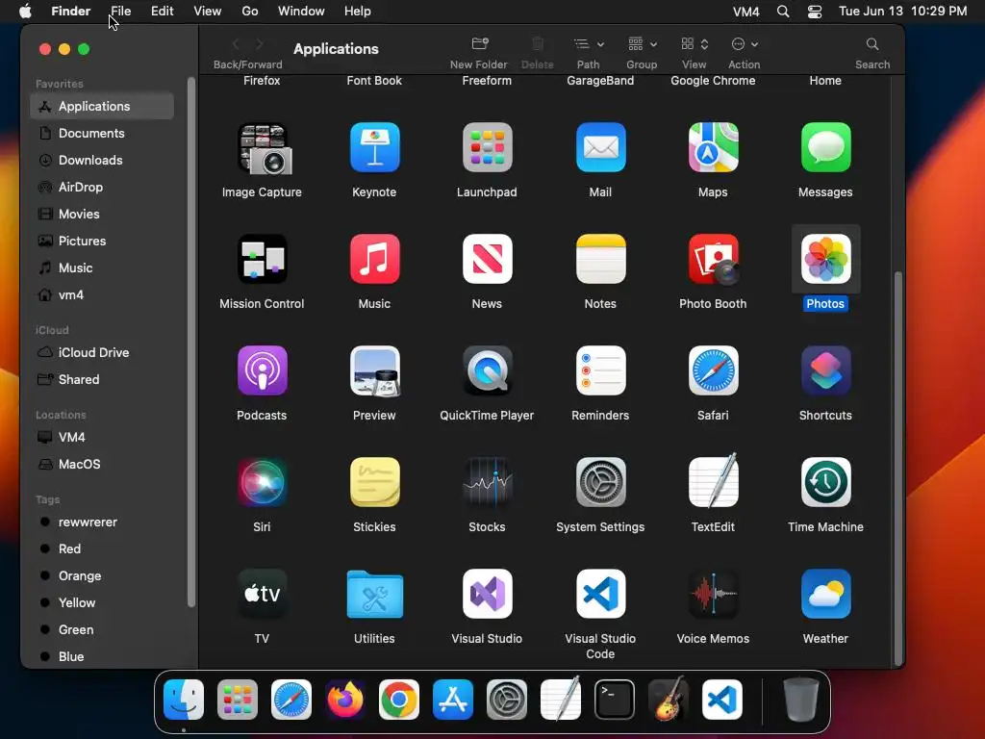Image resolution: width=985 pixels, height=739 pixels.
Task: Select the Music app icon in Applications grid
Action: pos(375,259)
